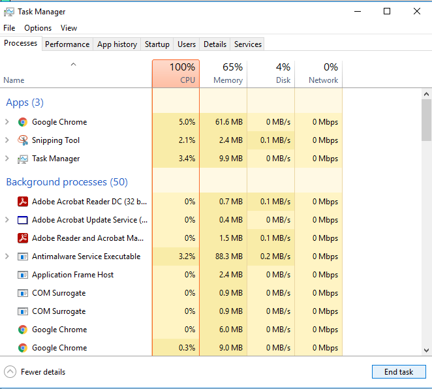
Task: Click the scrollbar down arrow
Action: click(426, 350)
